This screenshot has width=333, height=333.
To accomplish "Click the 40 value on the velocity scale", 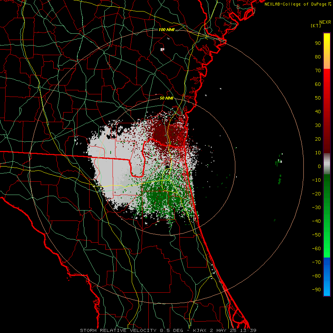I will 318,111.
